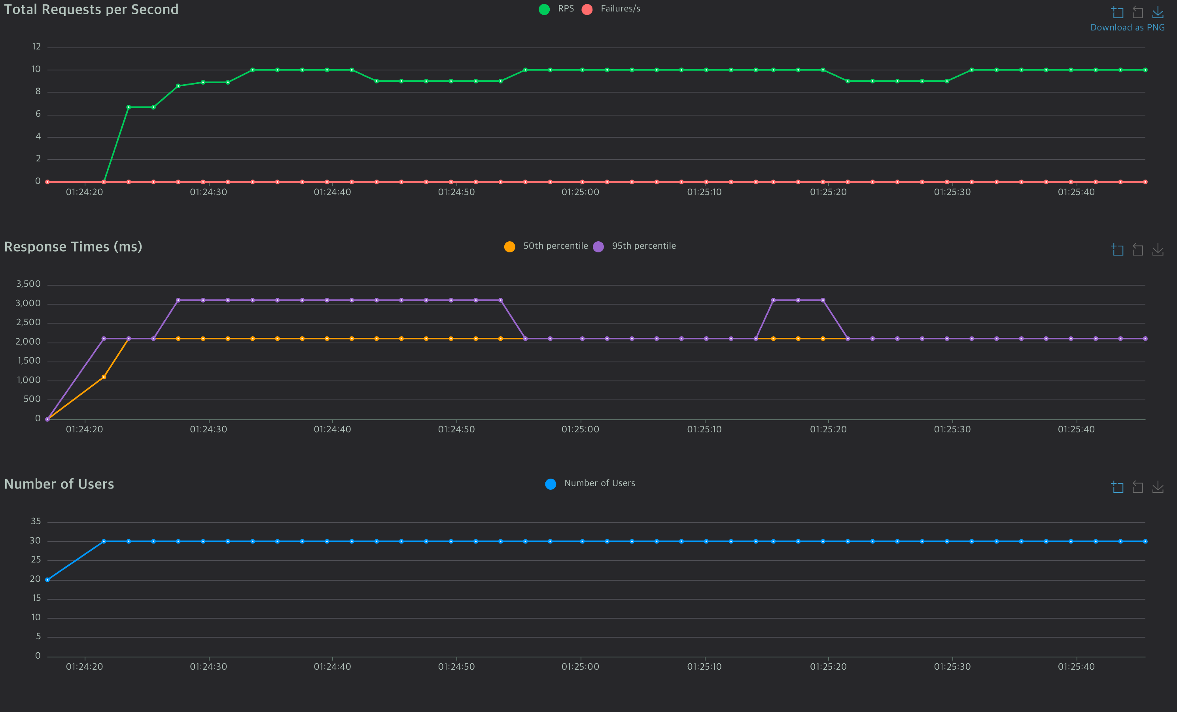
Task: Toggle RPS series in legend
Action: pos(566,9)
